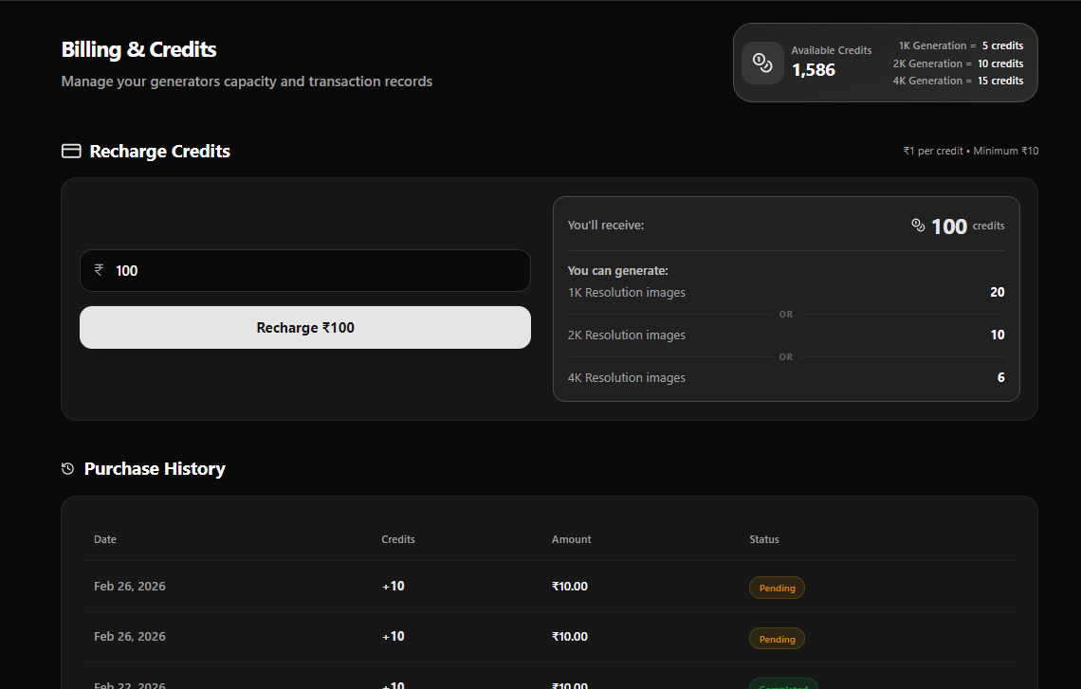Click the Available Credits count 1,586
Viewport: 1081px width, 689px height.
coord(814,69)
